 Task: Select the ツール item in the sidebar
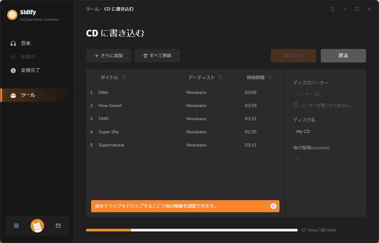36,95
